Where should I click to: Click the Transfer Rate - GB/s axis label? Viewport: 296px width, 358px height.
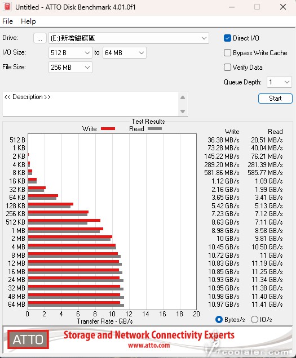pos(105,321)
